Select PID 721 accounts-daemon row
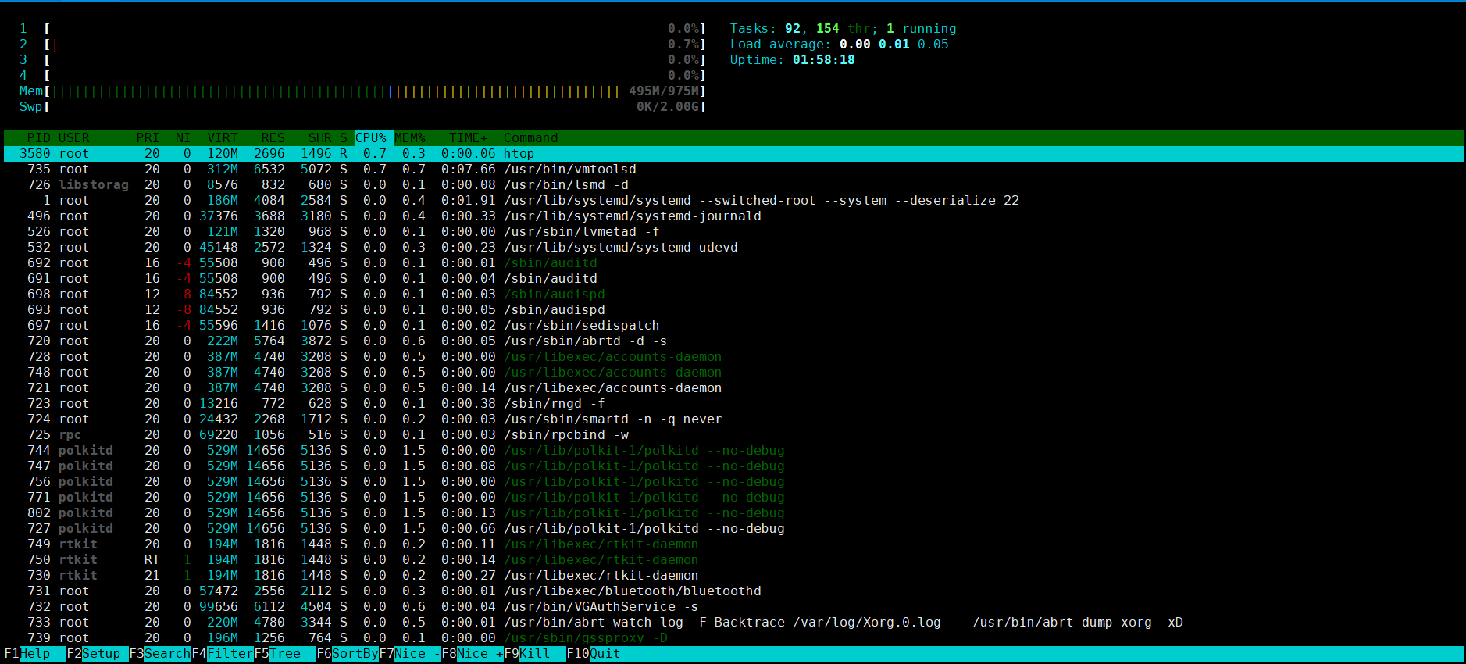Screen dimensions: 1466x664 point(734,388)
